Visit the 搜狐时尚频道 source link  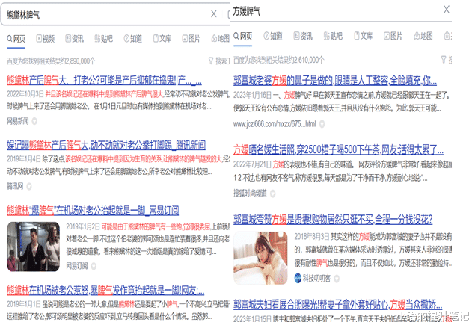point(250,193)
